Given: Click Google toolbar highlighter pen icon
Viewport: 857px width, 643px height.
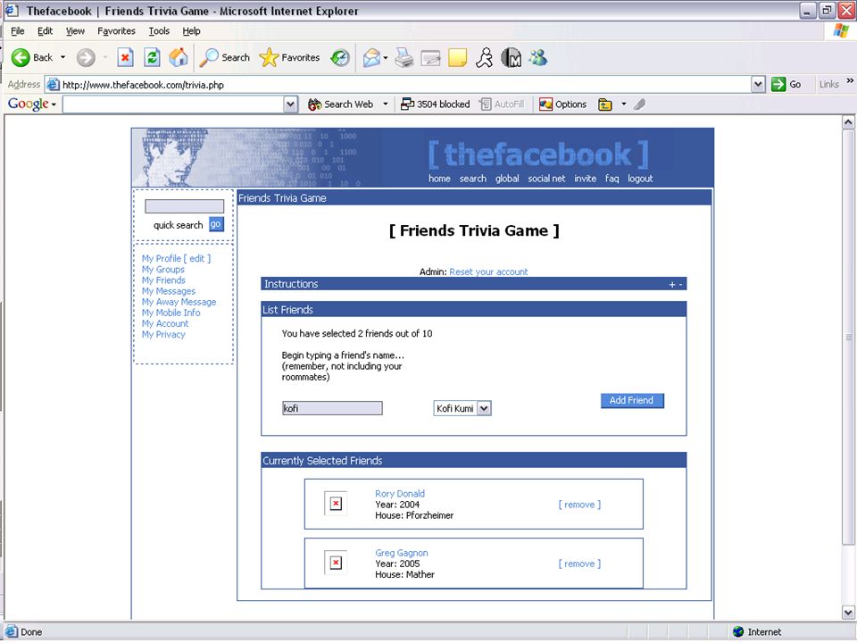Looking at the screenshot, I should click(x=639, y=104).
